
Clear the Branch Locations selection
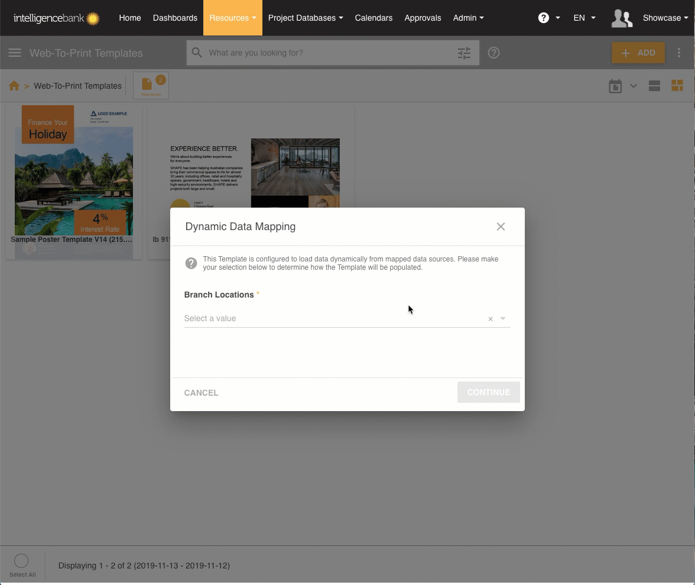(491, 319)
